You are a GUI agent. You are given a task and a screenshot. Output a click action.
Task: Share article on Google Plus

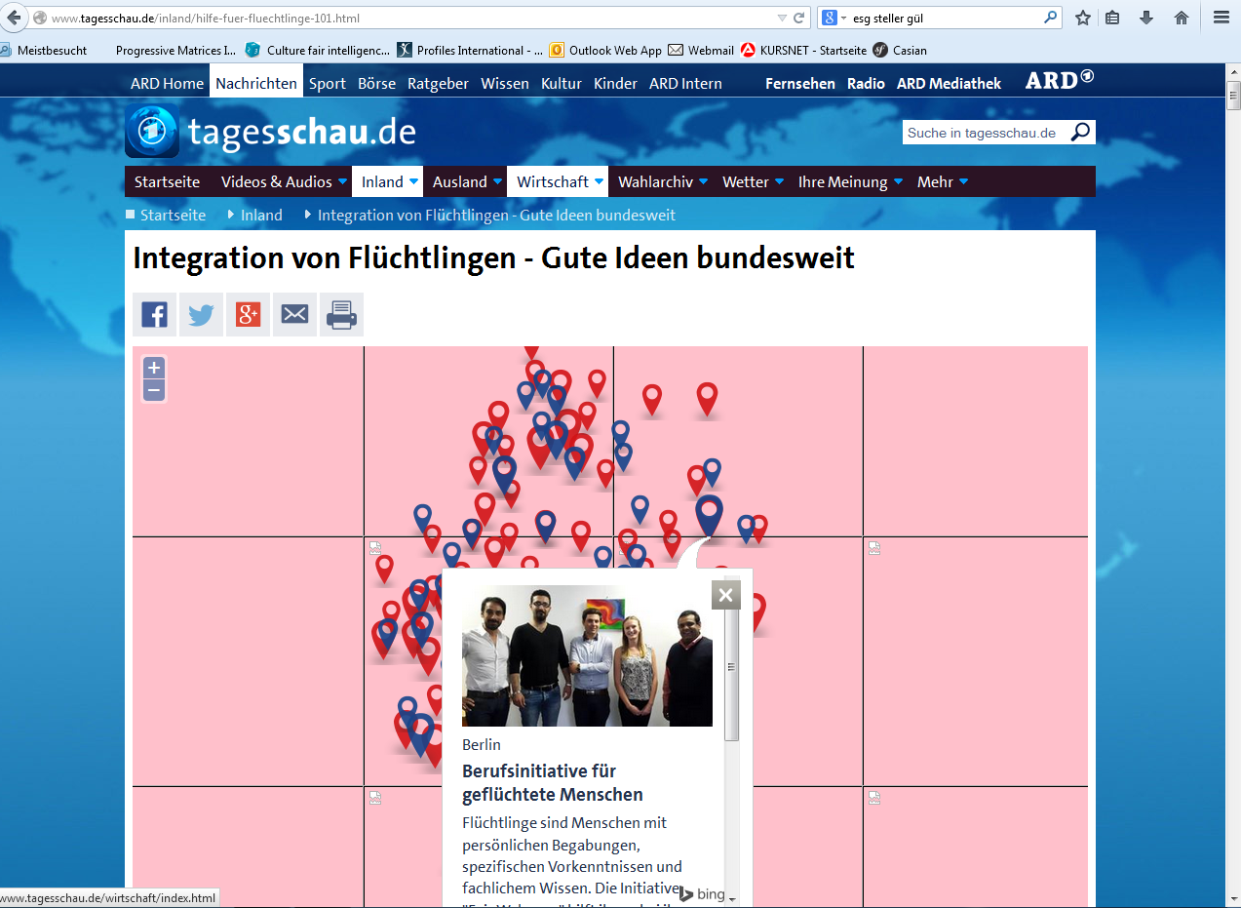(x=248, y=314)
